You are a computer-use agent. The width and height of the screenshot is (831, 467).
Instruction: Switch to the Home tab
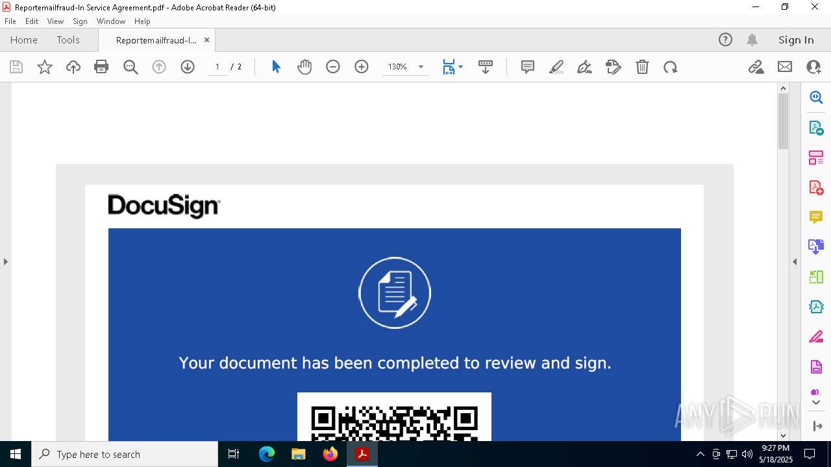tap(24, 40)
